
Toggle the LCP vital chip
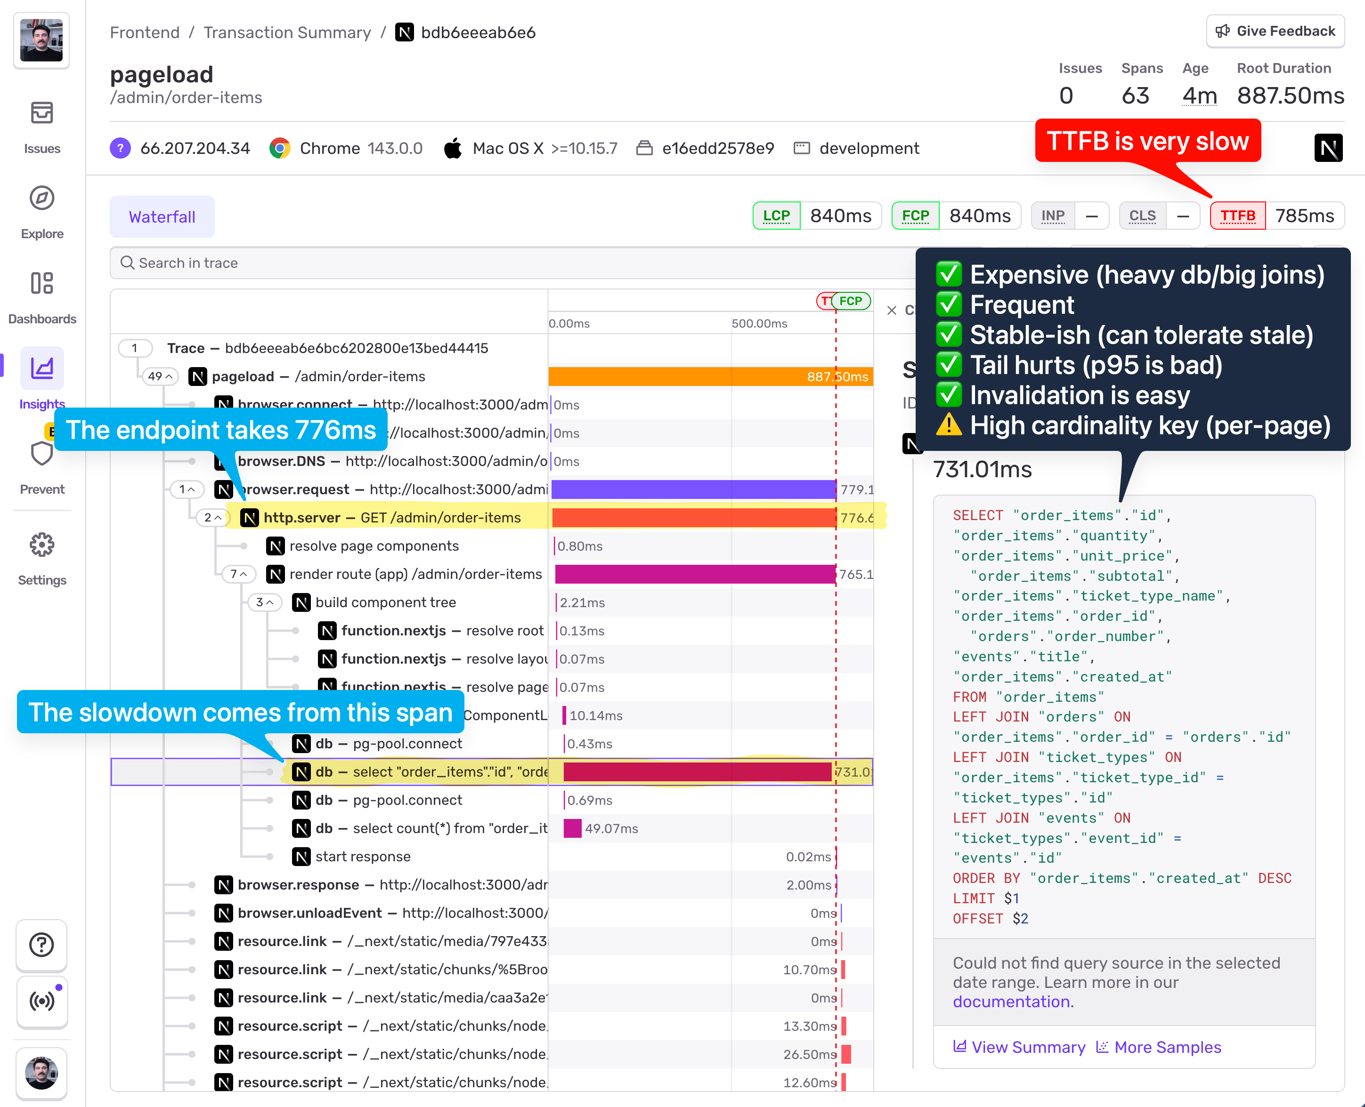[776, 216]
